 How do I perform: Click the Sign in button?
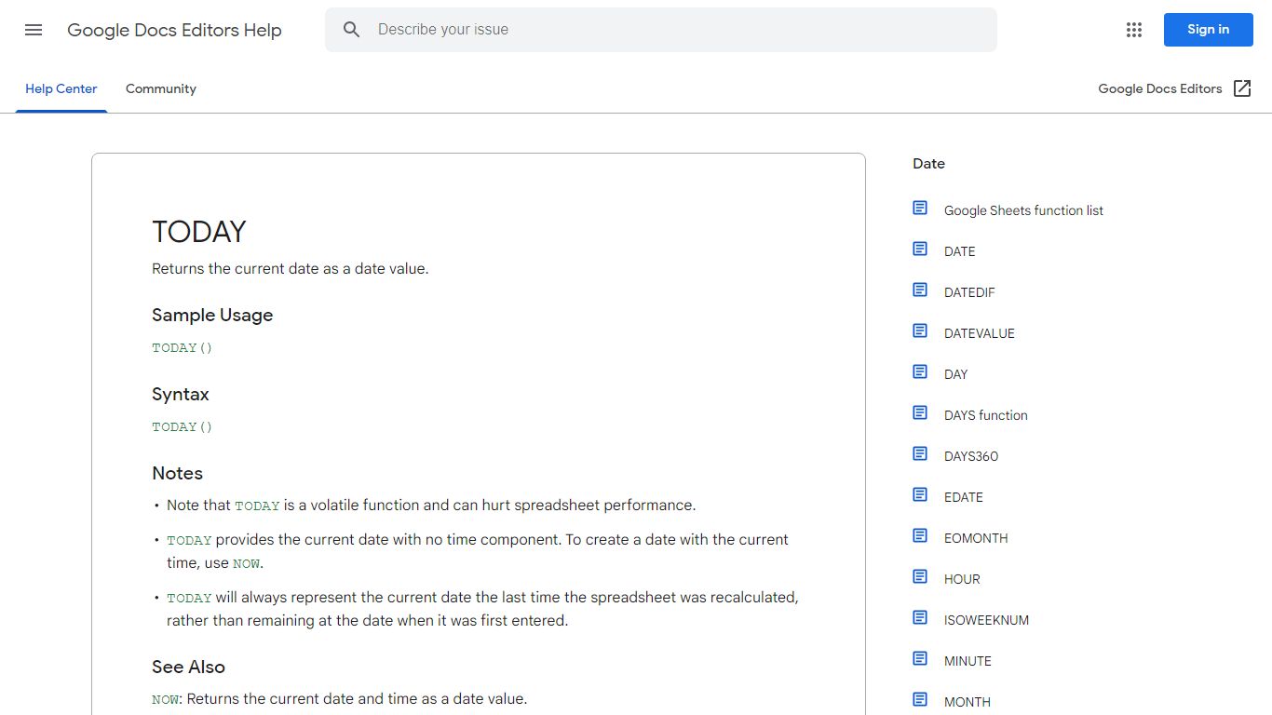click(1208, 30)
